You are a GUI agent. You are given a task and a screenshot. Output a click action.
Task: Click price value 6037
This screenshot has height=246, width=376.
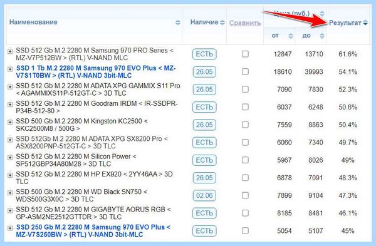pyautogui.click(x=285, y=107)
